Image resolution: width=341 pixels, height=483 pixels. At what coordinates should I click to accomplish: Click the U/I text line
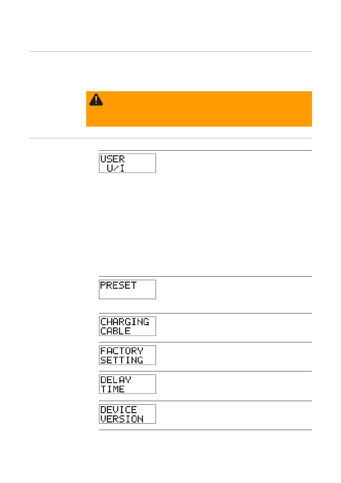(115, 168)
